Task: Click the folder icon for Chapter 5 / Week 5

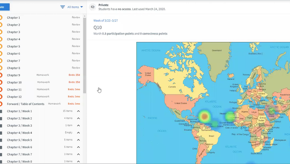Action: 1,140
